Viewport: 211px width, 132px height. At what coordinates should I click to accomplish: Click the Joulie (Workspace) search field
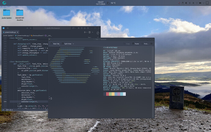click(x=52, y=28)
